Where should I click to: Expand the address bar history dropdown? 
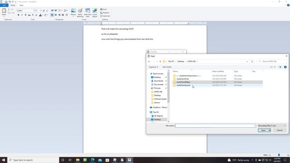[x=247, y=62]
